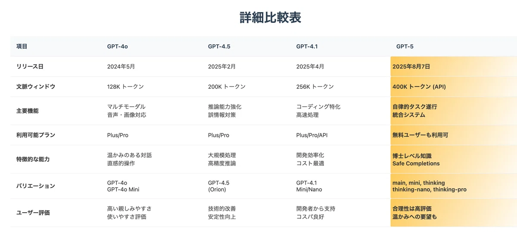Click the 文脈ウィンドウ row label
517x232 pixels.
point(36,87)
